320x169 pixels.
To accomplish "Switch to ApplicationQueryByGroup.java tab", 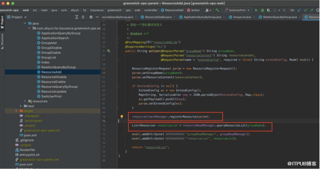I will [x=202, y=17].
